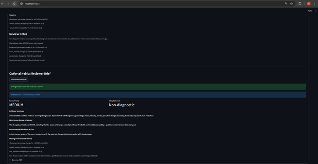Click std_deviation line in Review Notes
The width and height of the screenshot is (318, 164).
(25, 56)
